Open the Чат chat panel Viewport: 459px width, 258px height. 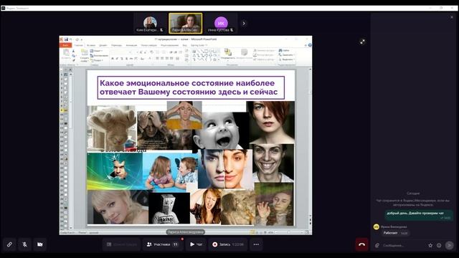coord(196,244)
